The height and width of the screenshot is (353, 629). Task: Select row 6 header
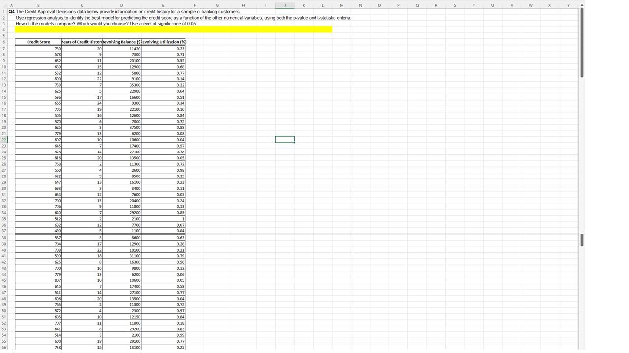tap(4, 42)
